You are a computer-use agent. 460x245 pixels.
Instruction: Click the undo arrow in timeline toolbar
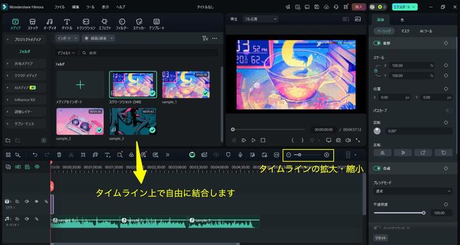35,155
